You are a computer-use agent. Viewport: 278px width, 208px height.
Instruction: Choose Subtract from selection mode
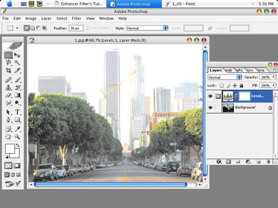click(x=38, y=28)
